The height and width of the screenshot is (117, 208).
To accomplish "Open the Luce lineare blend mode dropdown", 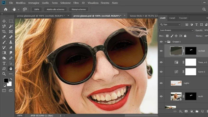I will click(176, 30).
